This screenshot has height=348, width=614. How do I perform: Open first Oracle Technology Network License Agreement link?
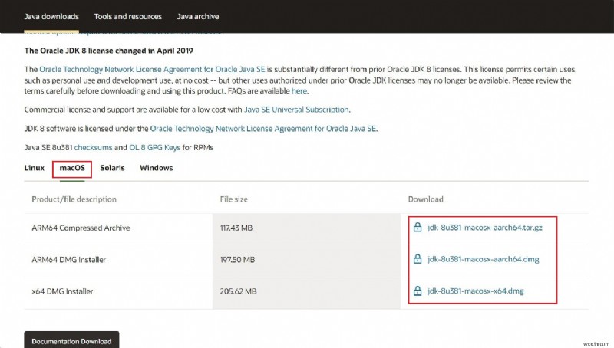tap(152, 69)
